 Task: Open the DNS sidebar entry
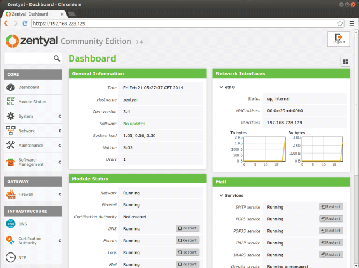coord(33,224)
